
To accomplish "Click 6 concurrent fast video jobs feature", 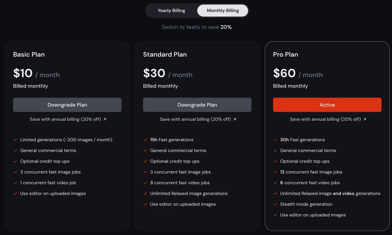I will click(x=310, y=183).
